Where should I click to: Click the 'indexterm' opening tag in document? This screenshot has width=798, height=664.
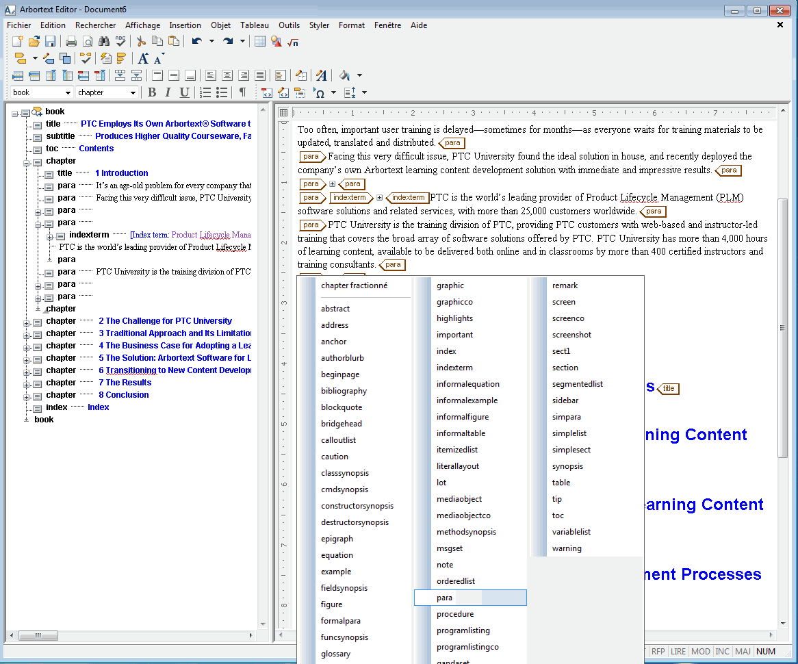pos(350,198)
